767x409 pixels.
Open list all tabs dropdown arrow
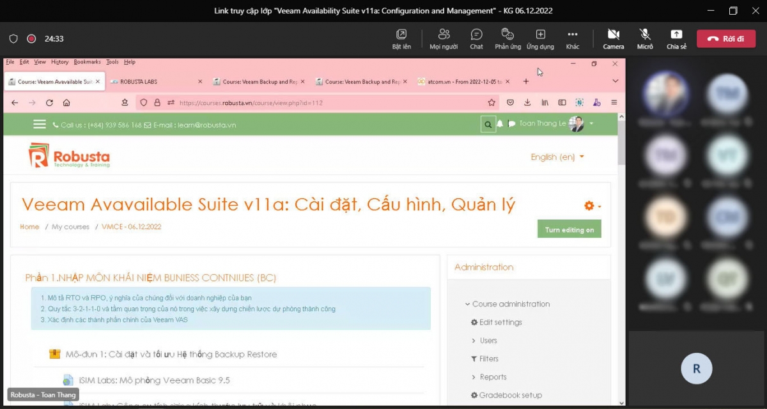tap(616, 81)
